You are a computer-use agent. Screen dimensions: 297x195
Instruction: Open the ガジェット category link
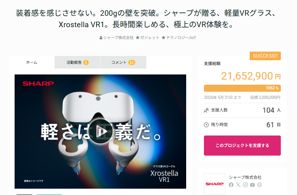[x=148, y=38]
